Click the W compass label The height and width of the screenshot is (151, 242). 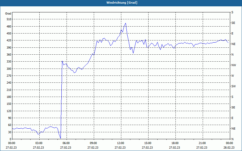(233, 76)
